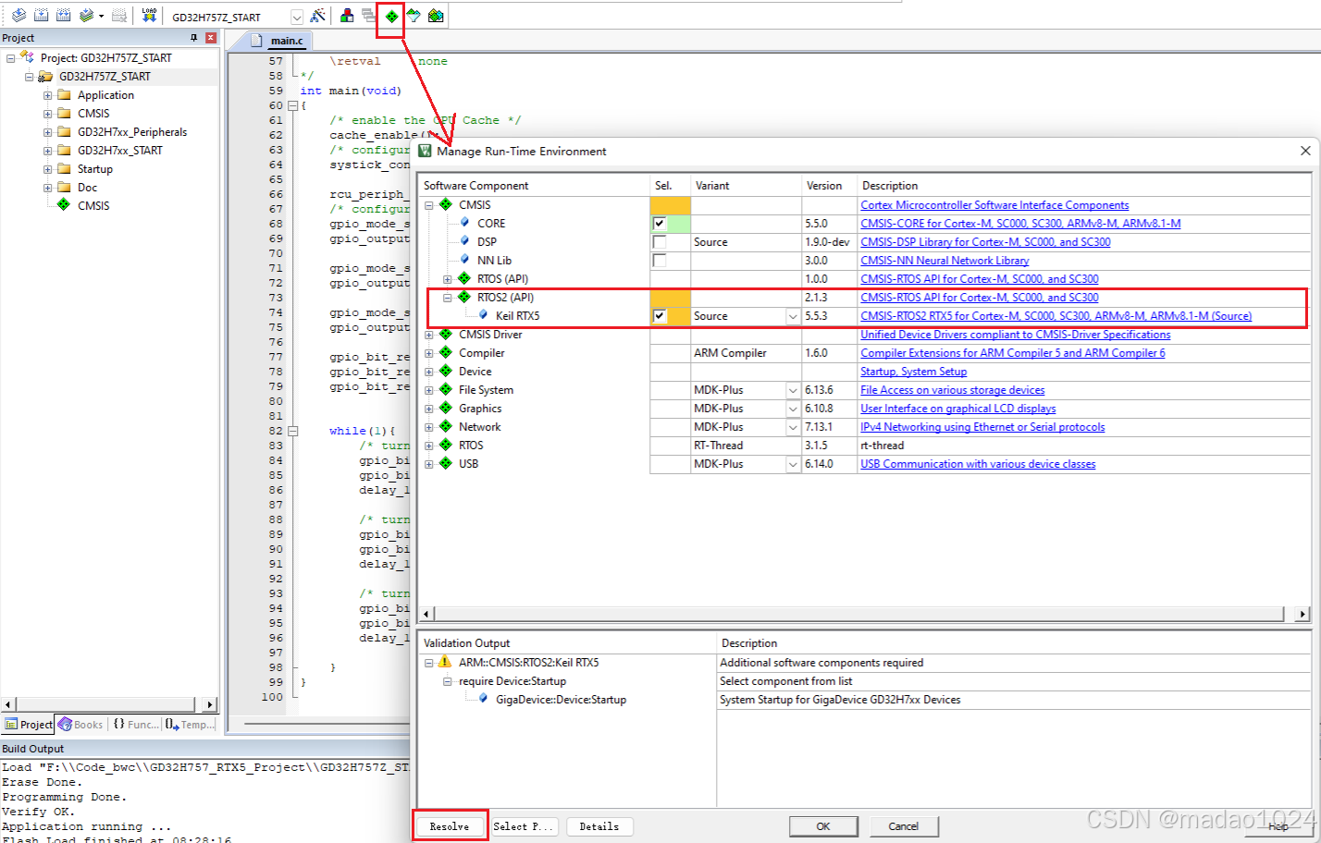Open the File System MDK-Plus variant dropdown
The image size is (1321, 843).
click(x=793, y=390)
